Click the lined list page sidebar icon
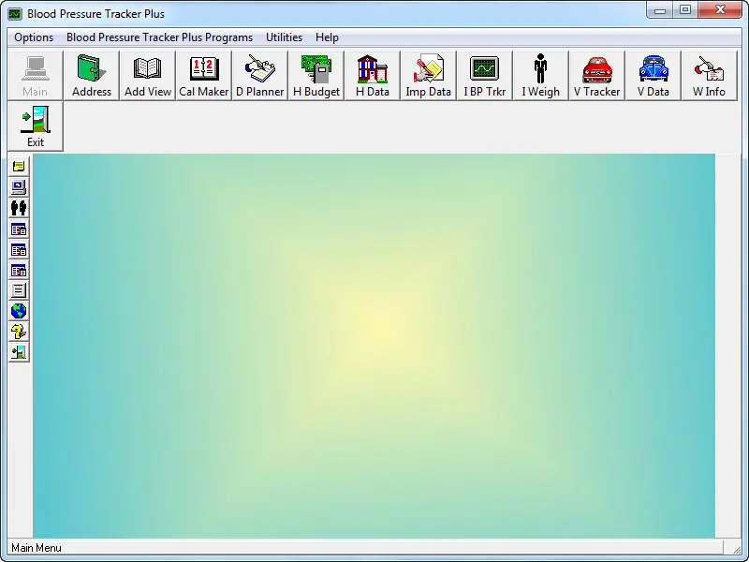Image resolution: width=749 pixels, height=562 pixels. pos(19,290)
